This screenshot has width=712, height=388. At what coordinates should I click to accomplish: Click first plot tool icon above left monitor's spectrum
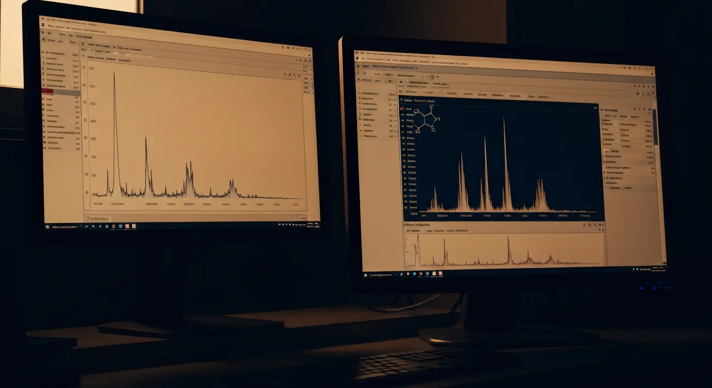click(x=286, y=74)
